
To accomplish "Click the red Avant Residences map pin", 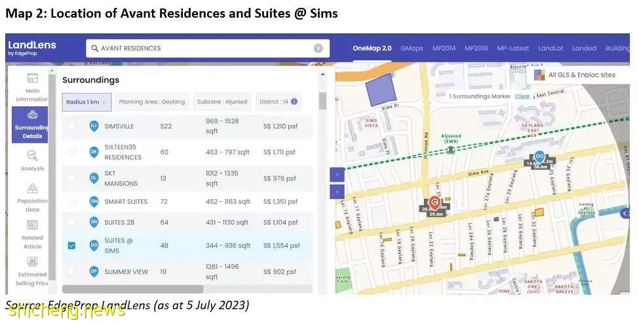I will pyautogui.click(x=435, y=202).
